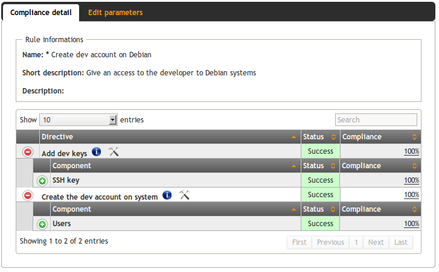Viewport: 439px width, 272px height.
Task: Open the Show entries count dropdown
Action: click(79, 120)
